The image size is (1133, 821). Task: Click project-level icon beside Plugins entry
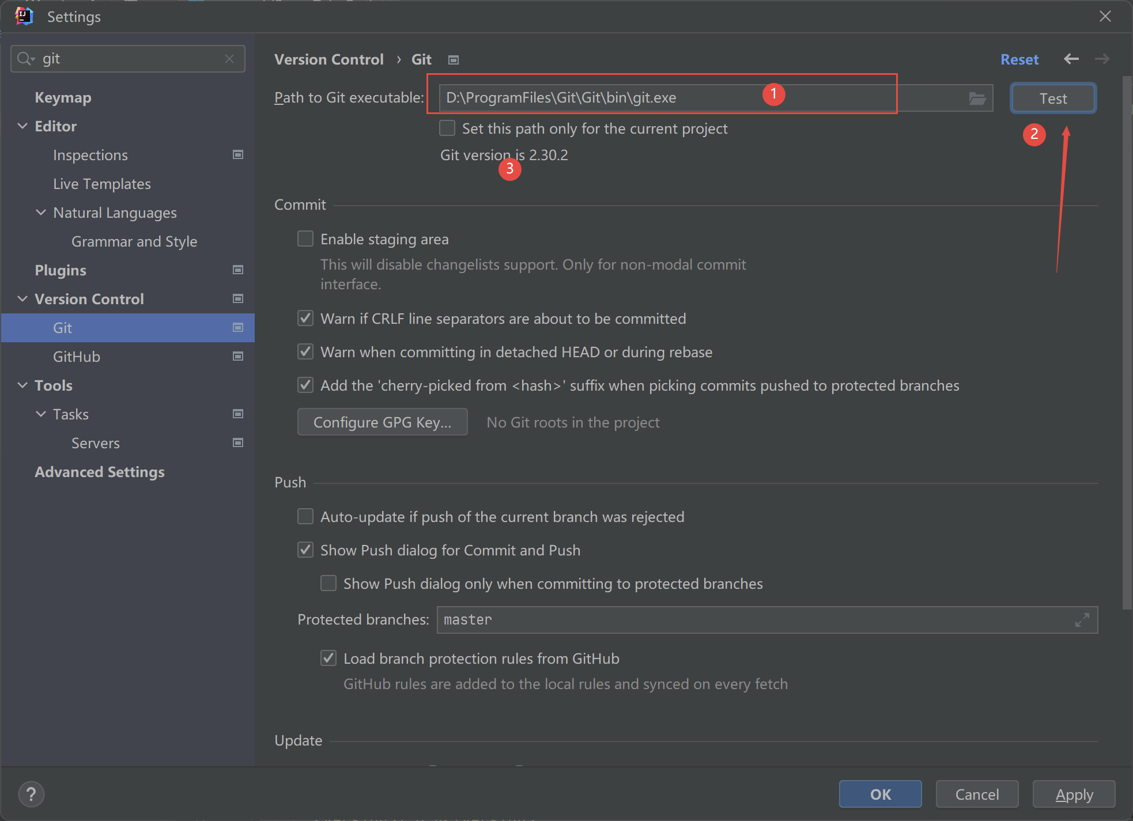237,270
